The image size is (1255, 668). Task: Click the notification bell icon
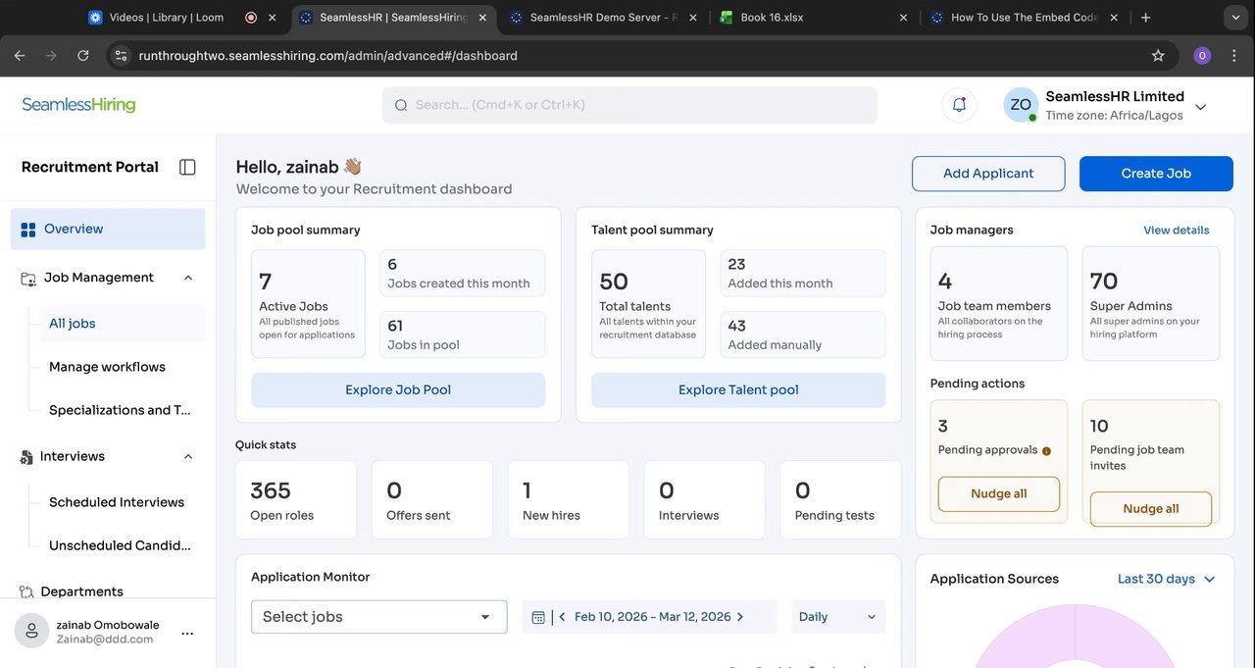click(x=959, y=105)
